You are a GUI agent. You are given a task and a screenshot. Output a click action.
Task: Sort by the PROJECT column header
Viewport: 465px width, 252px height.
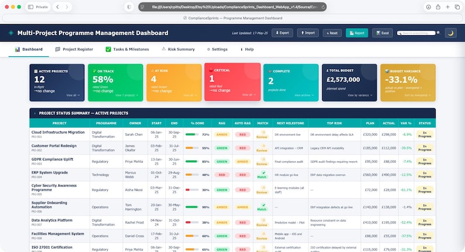click(x=60, y=123)
